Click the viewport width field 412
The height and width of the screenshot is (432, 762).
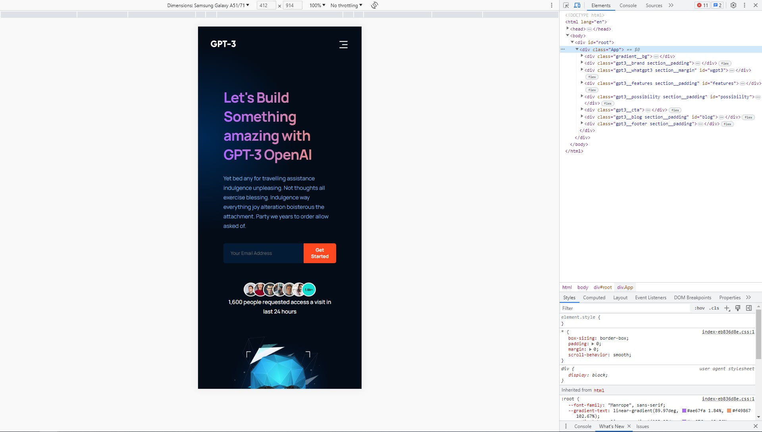(266, 5)
